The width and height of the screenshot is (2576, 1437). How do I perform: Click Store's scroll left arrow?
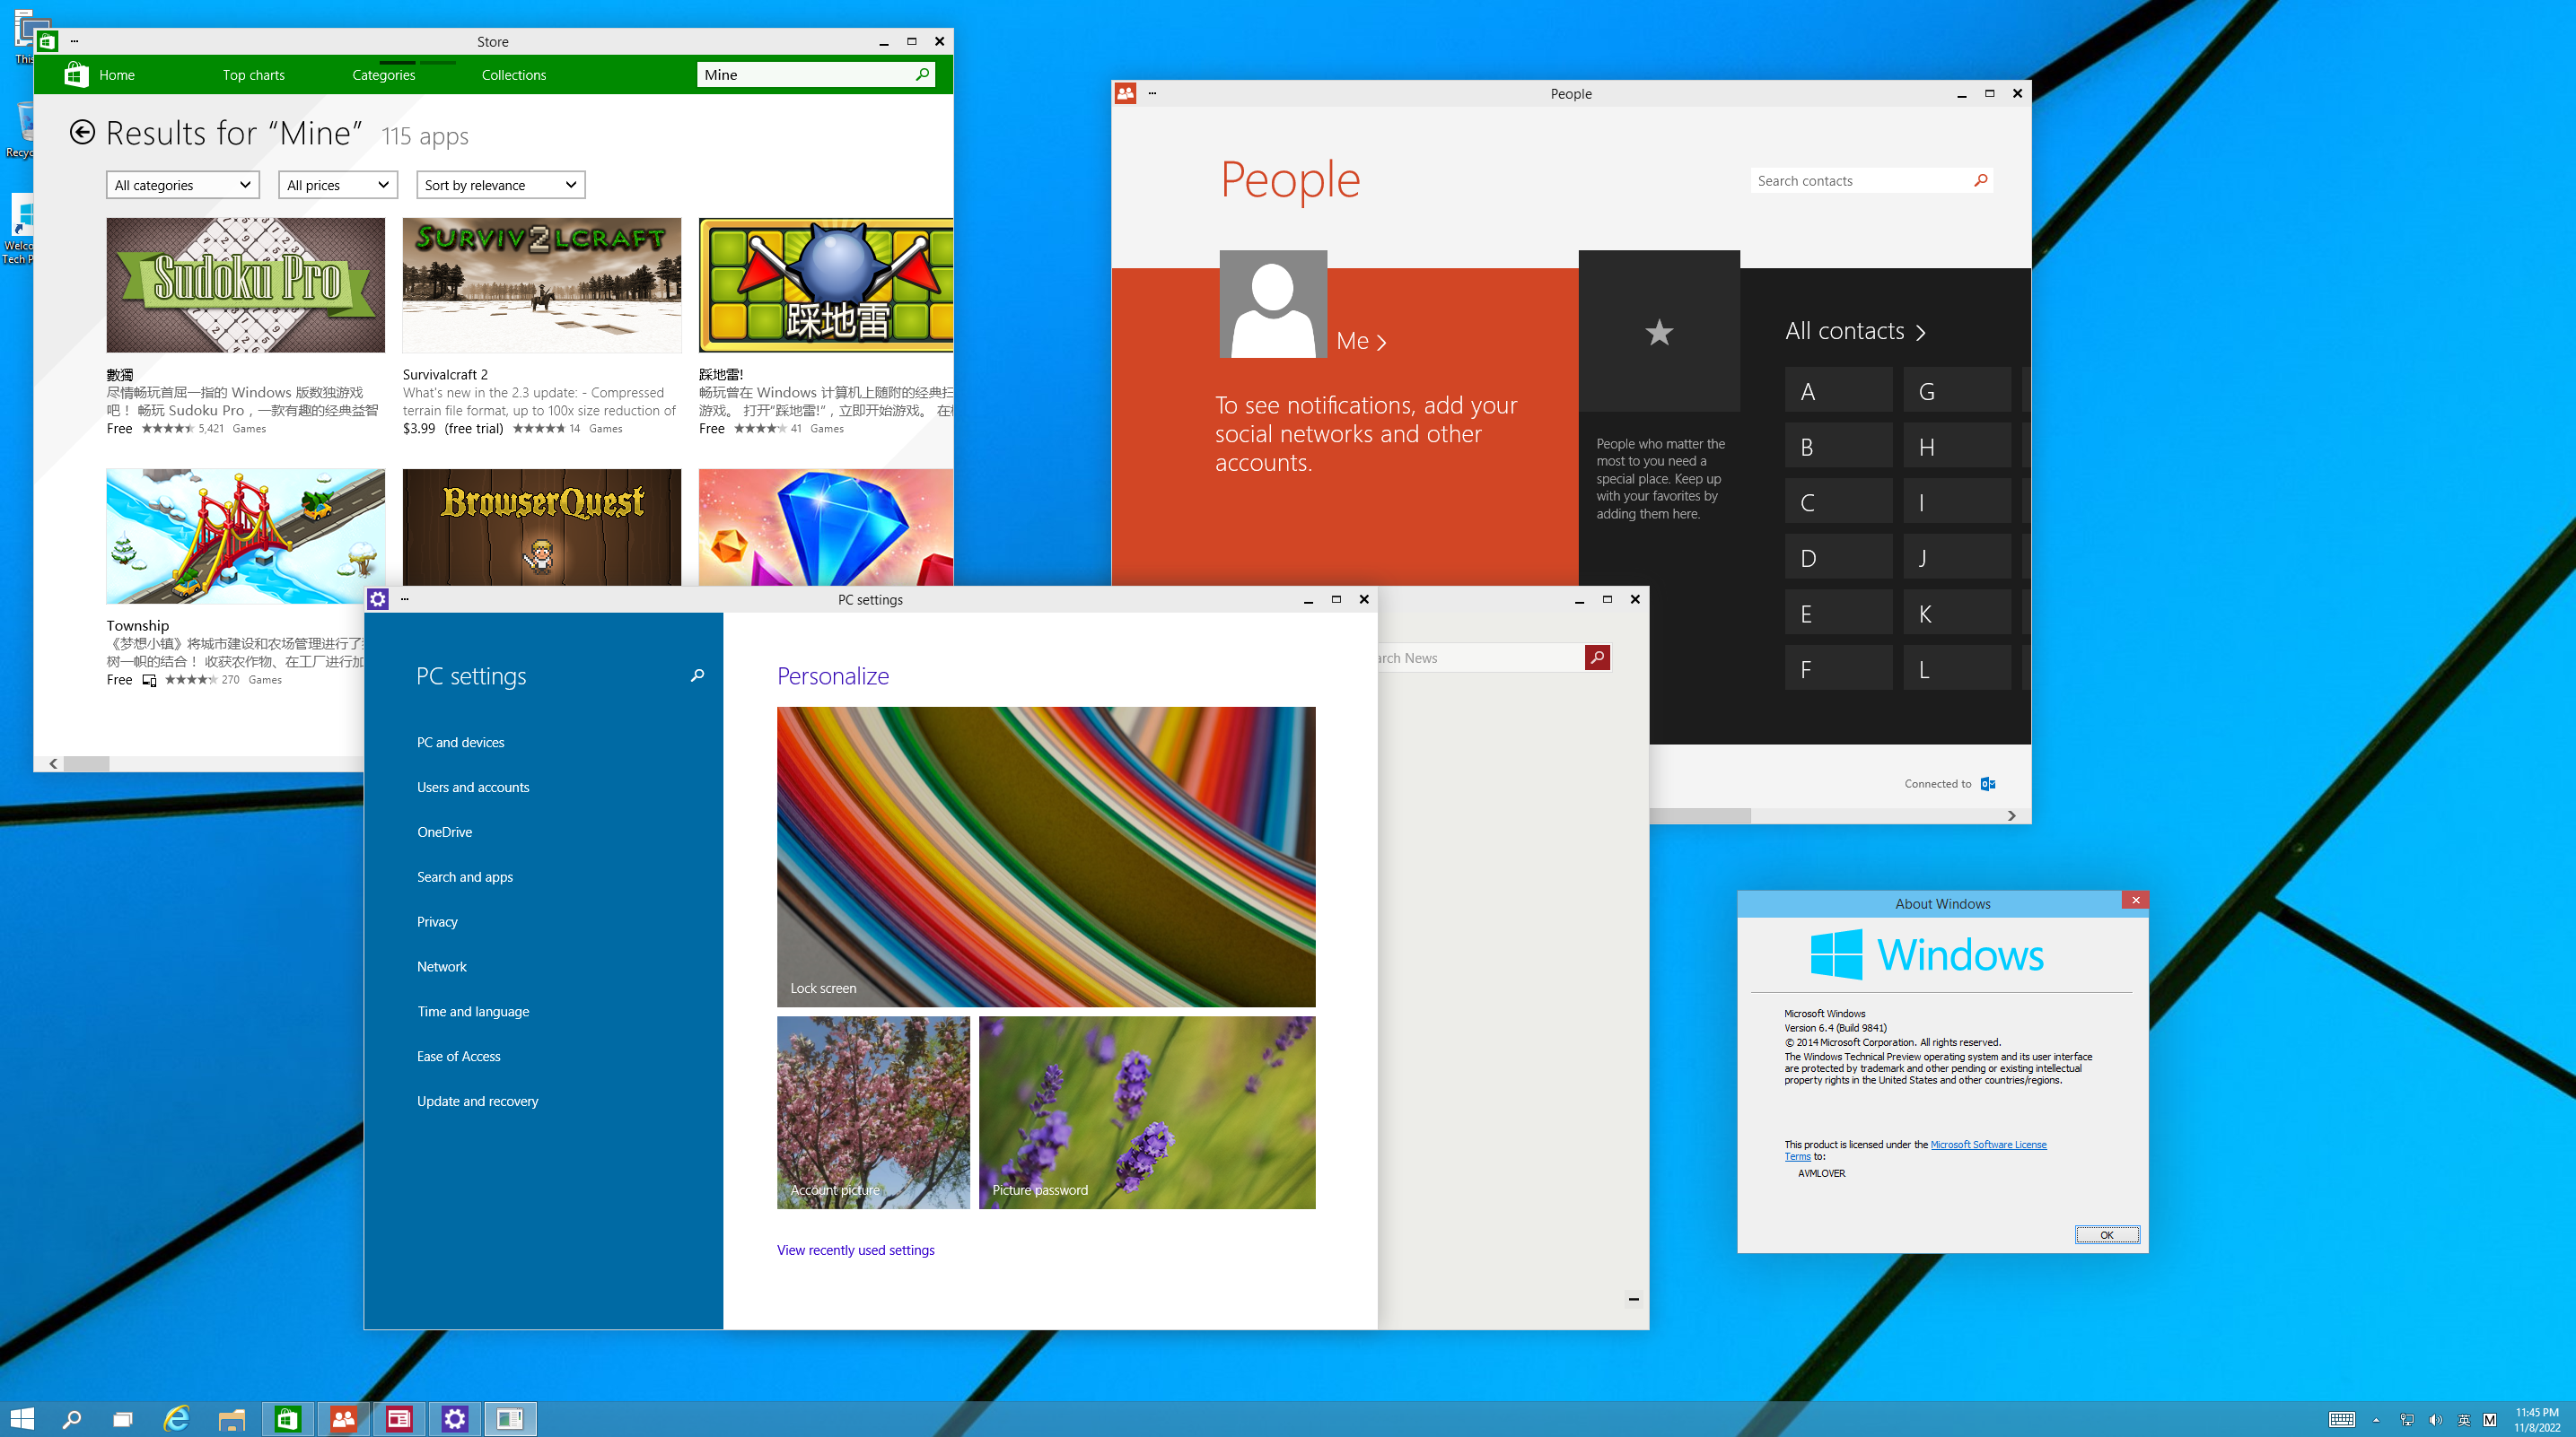coord(53,763)
